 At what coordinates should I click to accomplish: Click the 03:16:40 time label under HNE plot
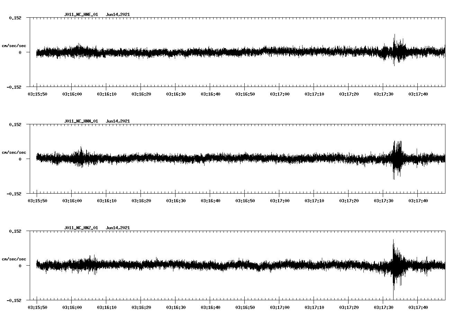[210, 94]
